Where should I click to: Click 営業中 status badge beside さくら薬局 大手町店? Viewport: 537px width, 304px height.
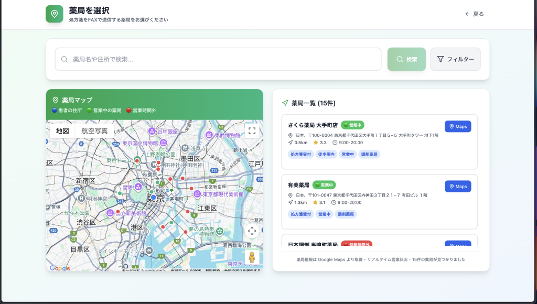pyautogui.click(x=352, y=125)
